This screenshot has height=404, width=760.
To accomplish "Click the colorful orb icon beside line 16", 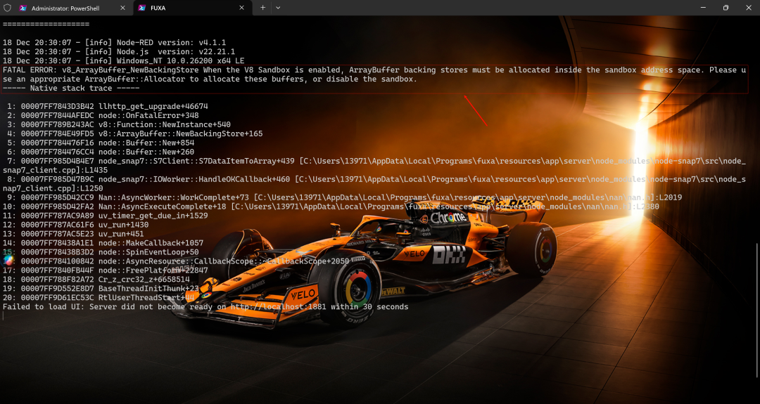I will pos(7,261).
